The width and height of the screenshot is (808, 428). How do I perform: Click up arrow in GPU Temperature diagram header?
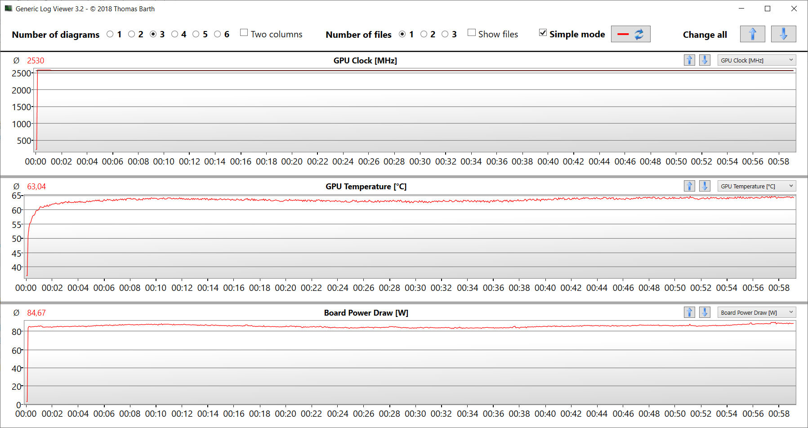tap(689, 186)
